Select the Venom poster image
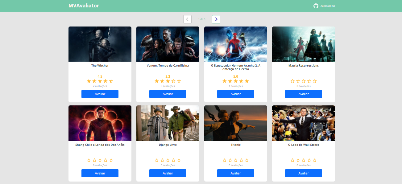This screenshot has height=184, width=402. point(168,44)
